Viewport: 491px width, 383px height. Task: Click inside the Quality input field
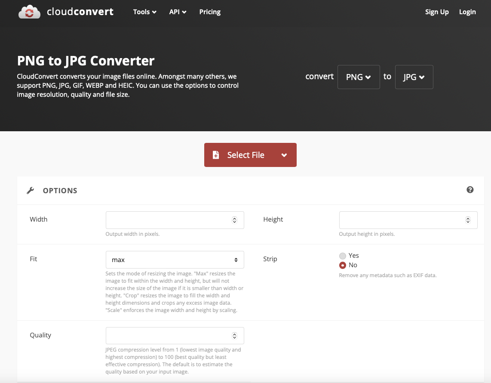(168, 335)
